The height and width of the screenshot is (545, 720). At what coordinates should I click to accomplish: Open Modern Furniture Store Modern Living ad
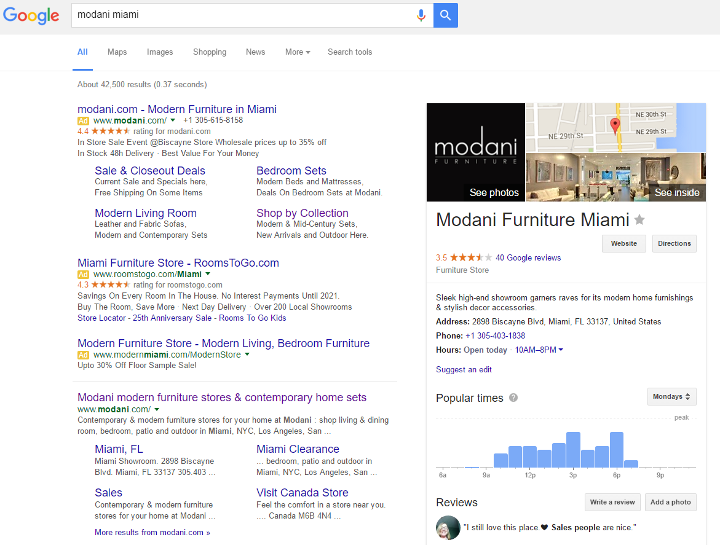click(x=224, y=343)
